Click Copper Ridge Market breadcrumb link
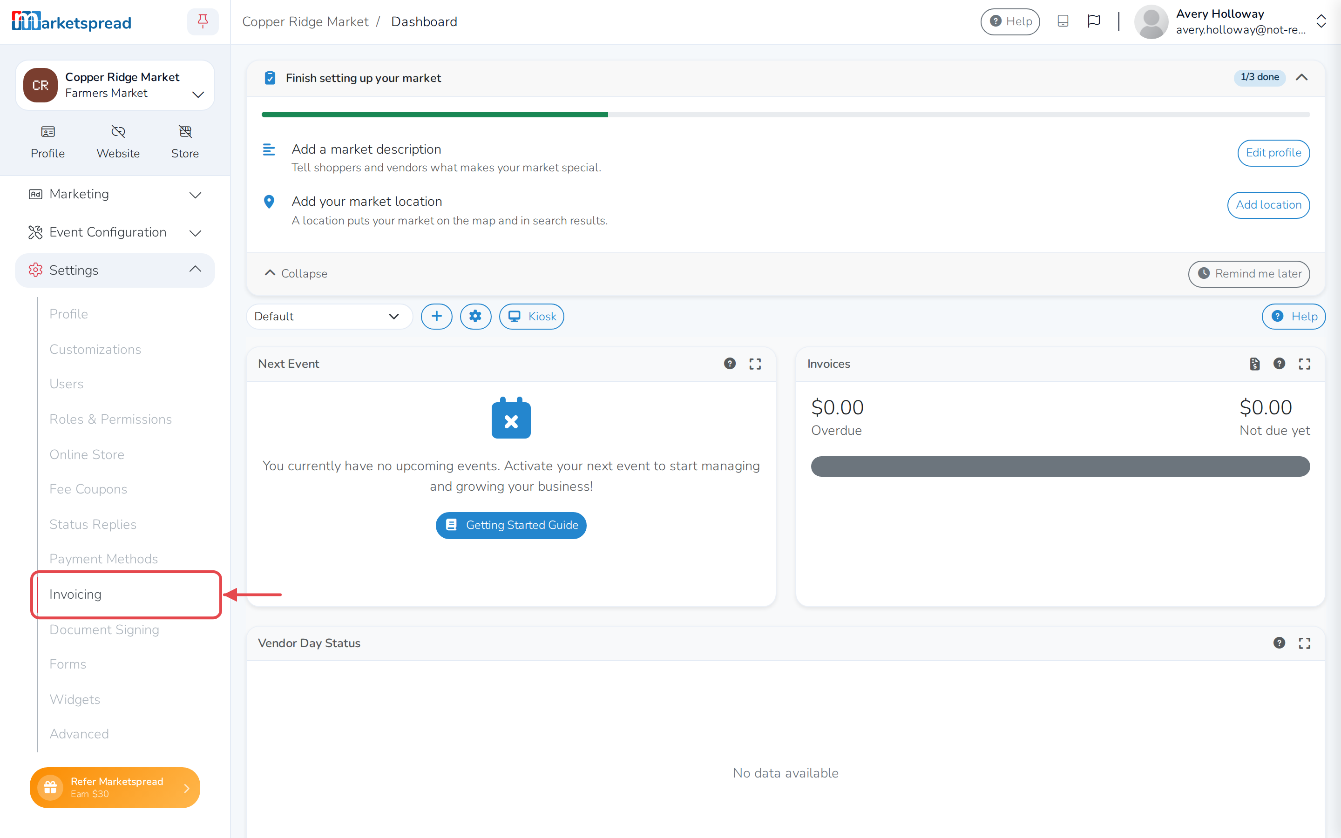 coord(305,21)
